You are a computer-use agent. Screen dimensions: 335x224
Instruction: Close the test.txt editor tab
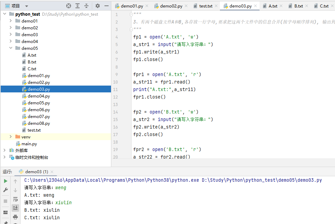(216, 6)
